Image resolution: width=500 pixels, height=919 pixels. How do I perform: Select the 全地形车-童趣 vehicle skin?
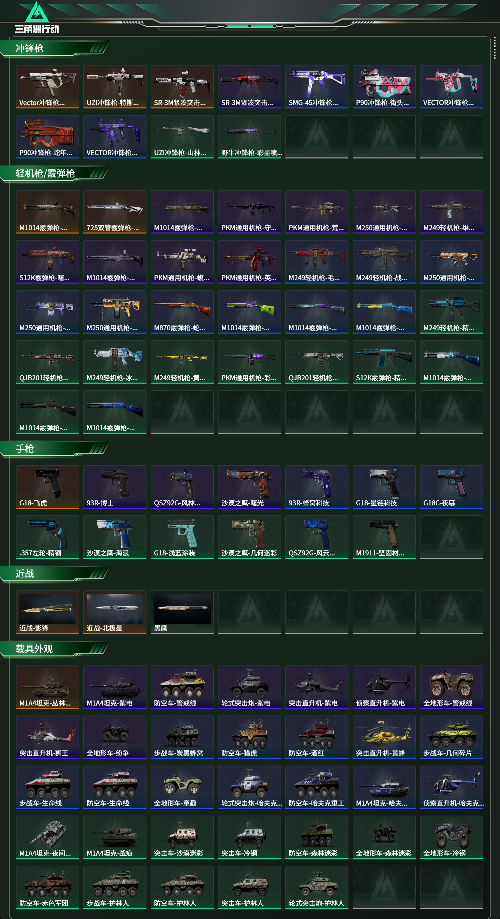182,787
